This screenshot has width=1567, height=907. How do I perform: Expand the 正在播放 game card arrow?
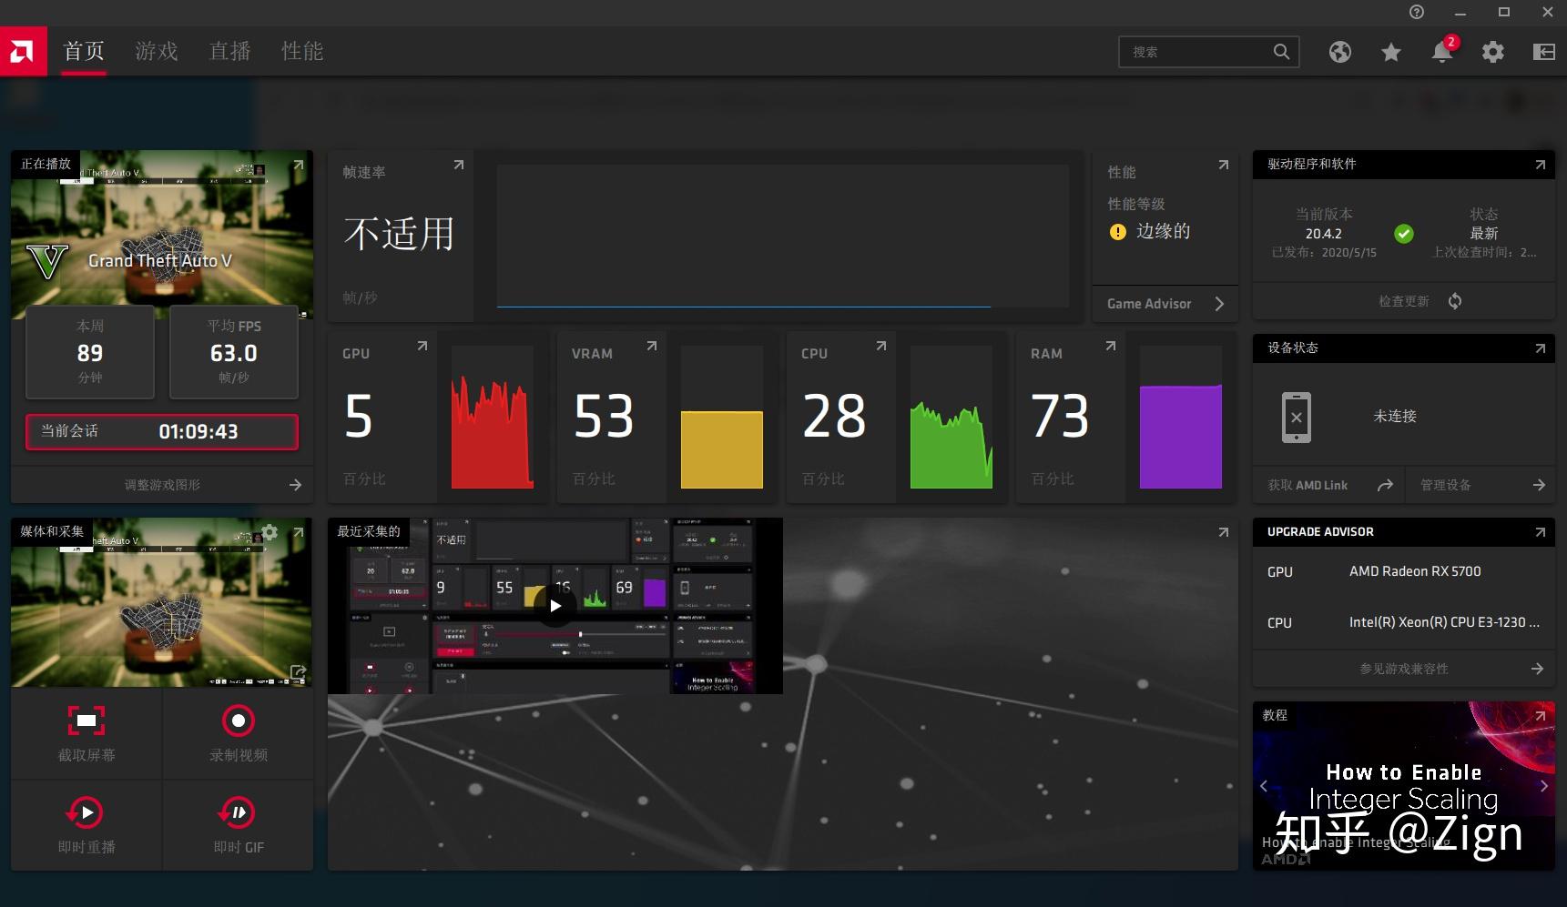[299, 165]
